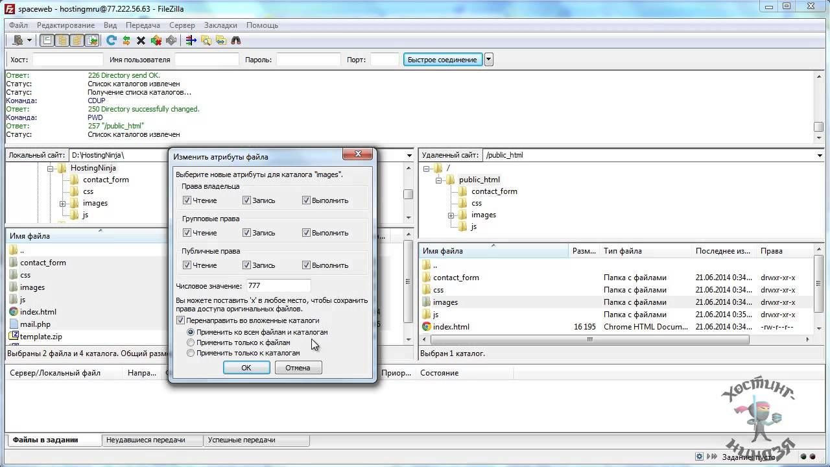Toggle the local directory tree view
830x467 pixels.
coord(62,40)
